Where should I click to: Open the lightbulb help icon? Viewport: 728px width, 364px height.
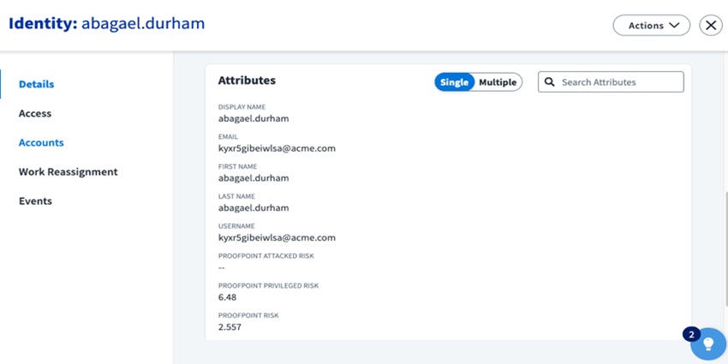tap(708, 344)
